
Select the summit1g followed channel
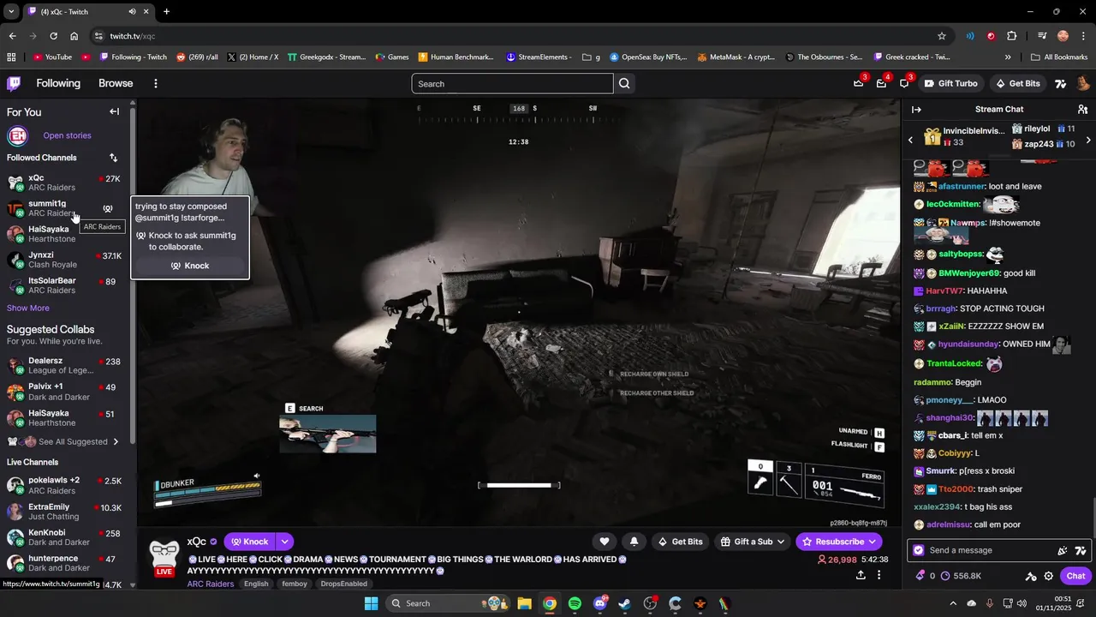[66, 208]
